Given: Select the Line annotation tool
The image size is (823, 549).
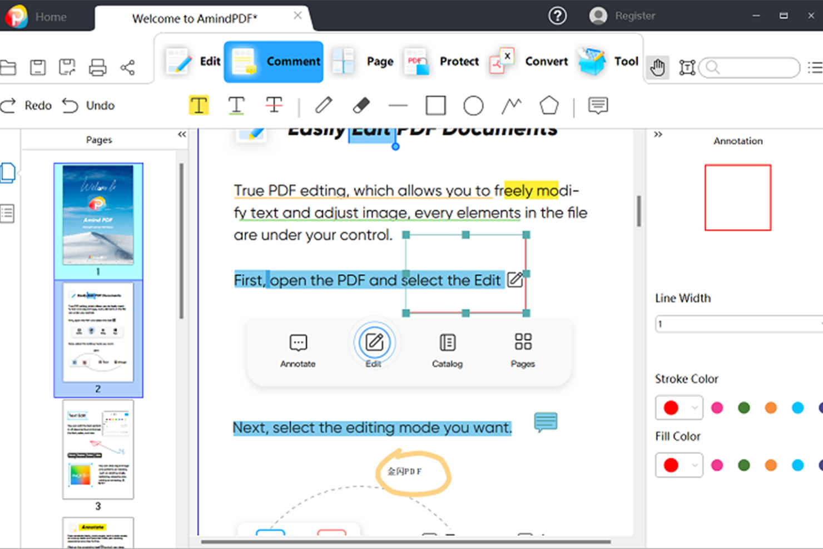Looking at the screenshot, I should (x=398, y=105).
